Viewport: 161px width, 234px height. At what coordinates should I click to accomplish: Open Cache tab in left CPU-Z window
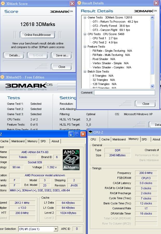4,141
